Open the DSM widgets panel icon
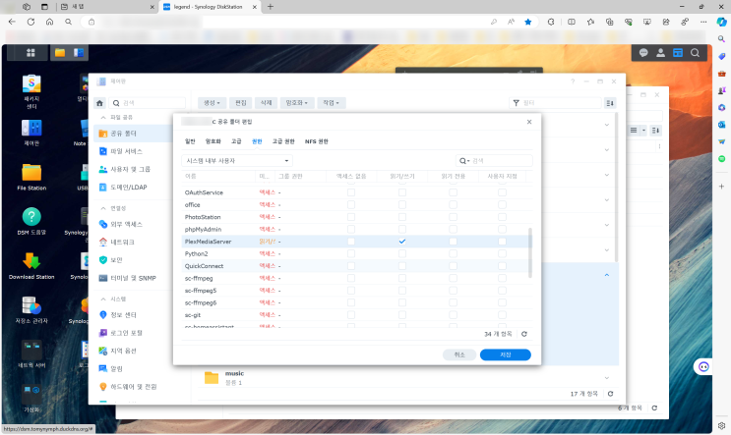Image resolution: width=731 pixels, height=435 pixels. pyautogui.click(x=678, y=53)
